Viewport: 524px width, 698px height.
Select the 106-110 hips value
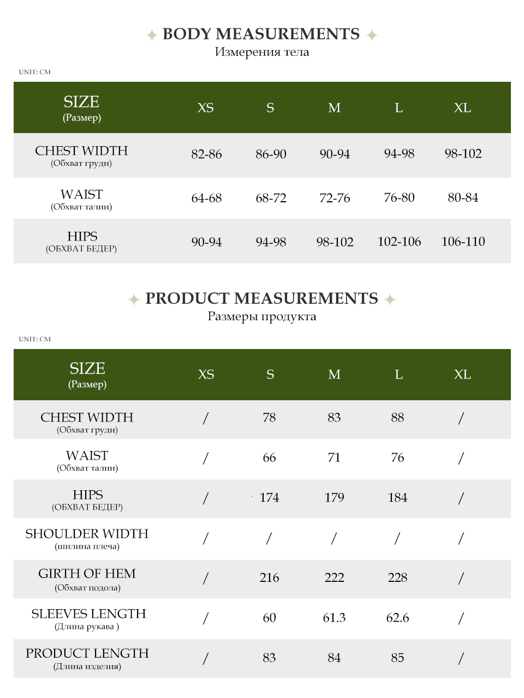pos(463,242)
